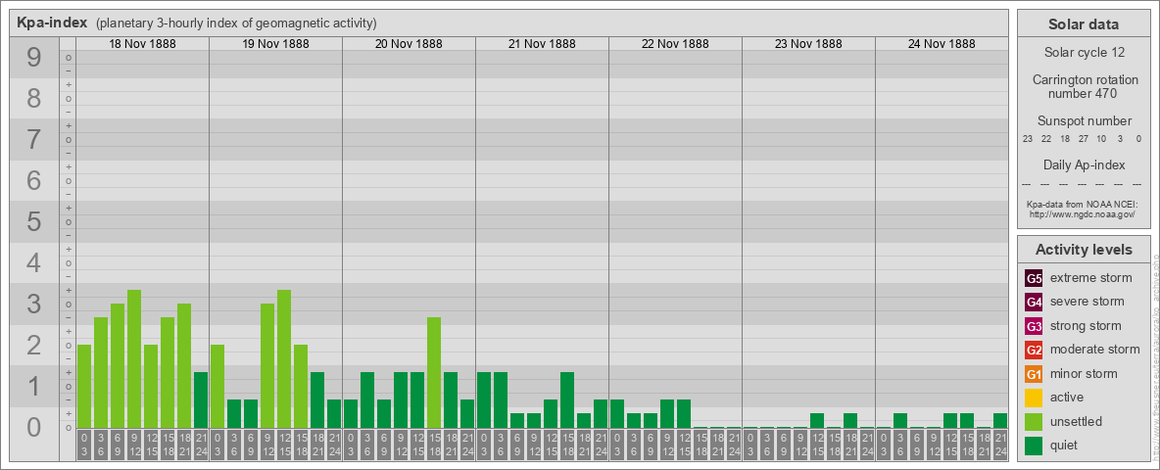Click the 'Solar data' panel heading
The image size is (1160, 470).
1083,24
